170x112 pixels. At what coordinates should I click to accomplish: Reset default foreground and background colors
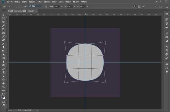pyautogui.click(x=2, y=94)
